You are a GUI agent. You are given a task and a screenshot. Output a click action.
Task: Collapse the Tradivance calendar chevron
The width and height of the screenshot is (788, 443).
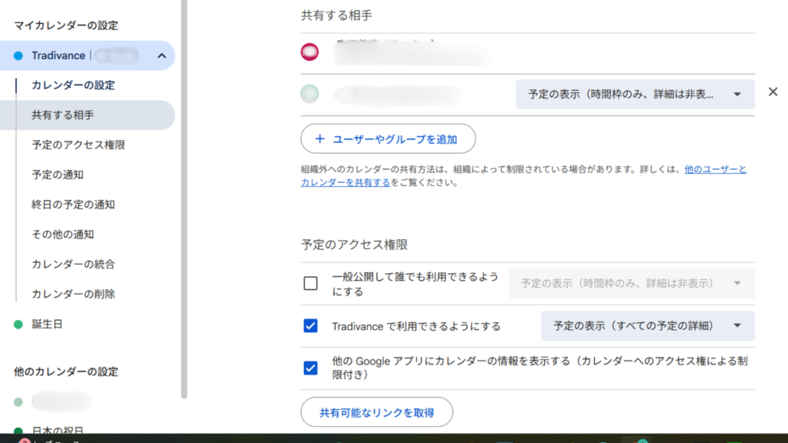click(x=161, y=55)
